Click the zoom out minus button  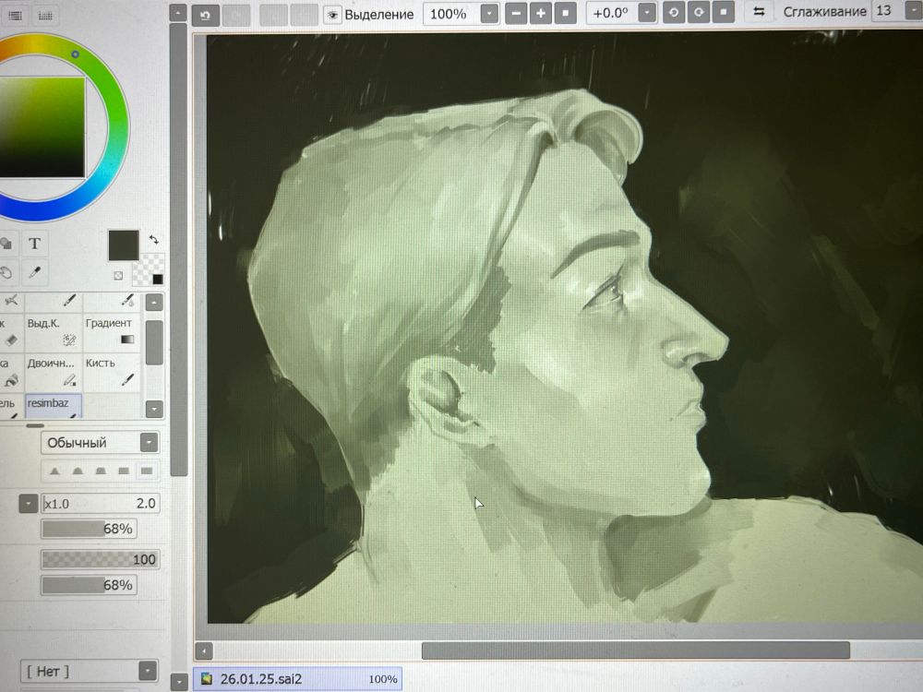pyautogui.click(x=516, y=13)
